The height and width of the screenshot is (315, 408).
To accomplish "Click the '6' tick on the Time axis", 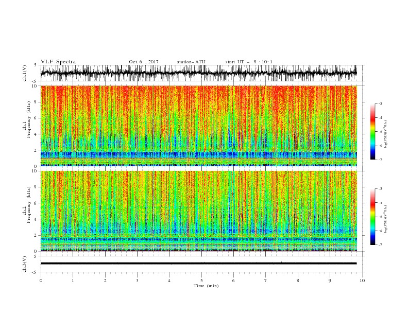I will point(233,281).
